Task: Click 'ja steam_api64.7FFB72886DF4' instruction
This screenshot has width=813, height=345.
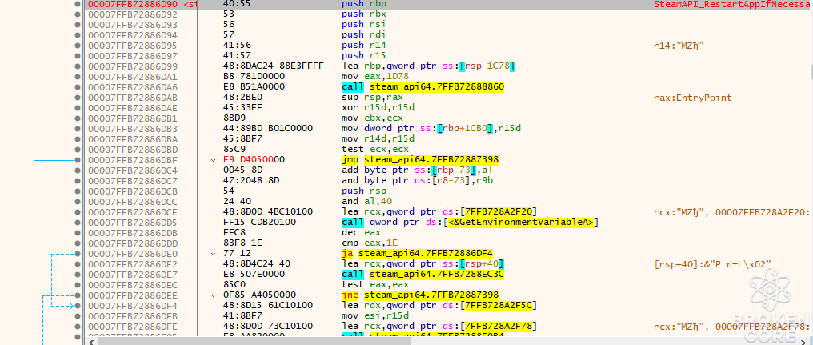Action: tap(416, 254)
